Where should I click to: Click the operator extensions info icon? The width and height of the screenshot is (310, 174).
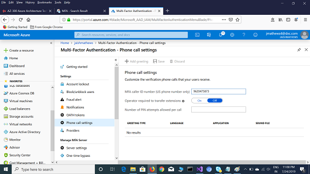point(183,101)
